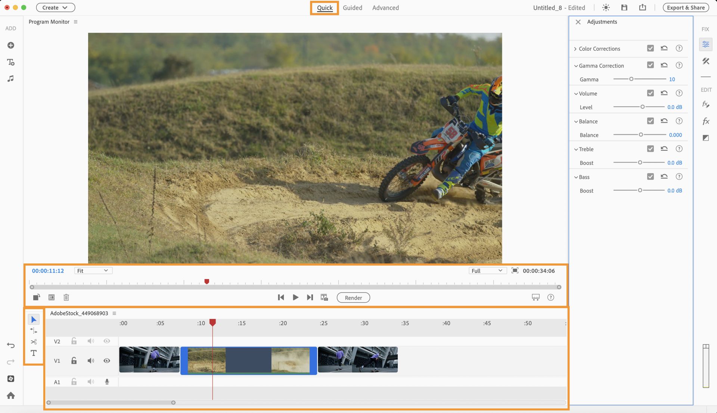The width and height of the screenshot is (717, 413).
Task: Open the Full playback quality dropdown
Action: [x=487, y=270]
